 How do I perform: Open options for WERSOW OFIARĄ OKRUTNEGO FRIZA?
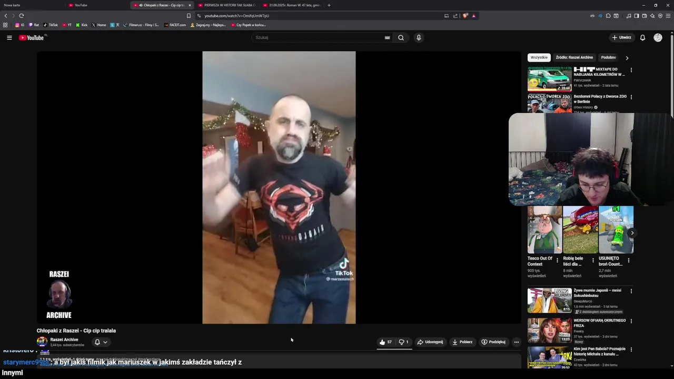point(631,321)
